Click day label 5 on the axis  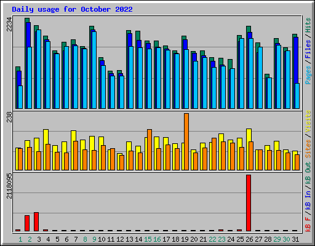[57, 239]
